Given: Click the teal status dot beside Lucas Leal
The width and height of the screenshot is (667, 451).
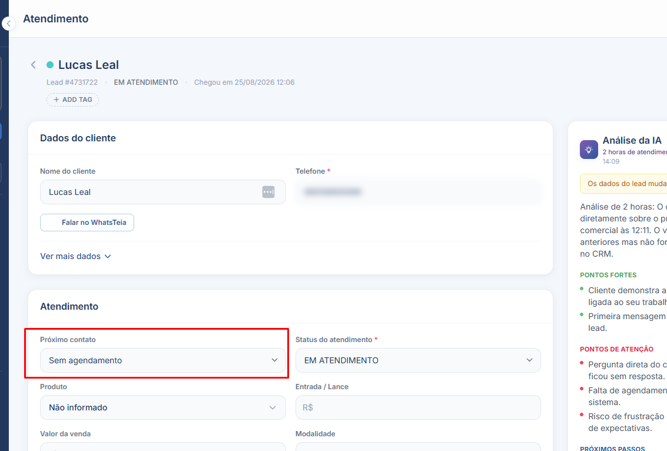Looking at the screenshot, I should click(50, 65).
